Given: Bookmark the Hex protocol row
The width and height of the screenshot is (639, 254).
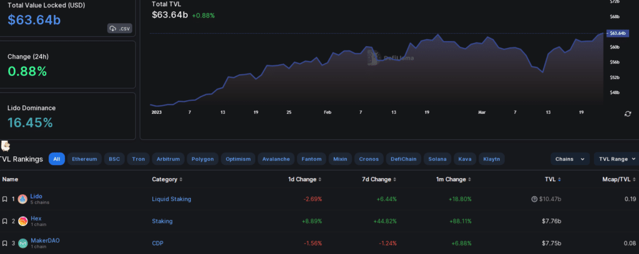Looking at the screenshot, I should pyautogui.click(x=5, y=221).
